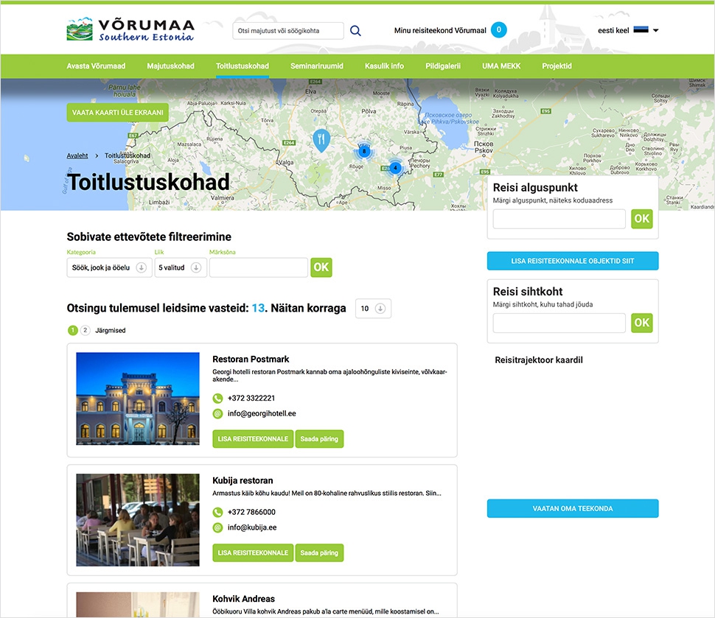
Task: Click the Märksõna keyword input field
Action: tap(259, 267)
